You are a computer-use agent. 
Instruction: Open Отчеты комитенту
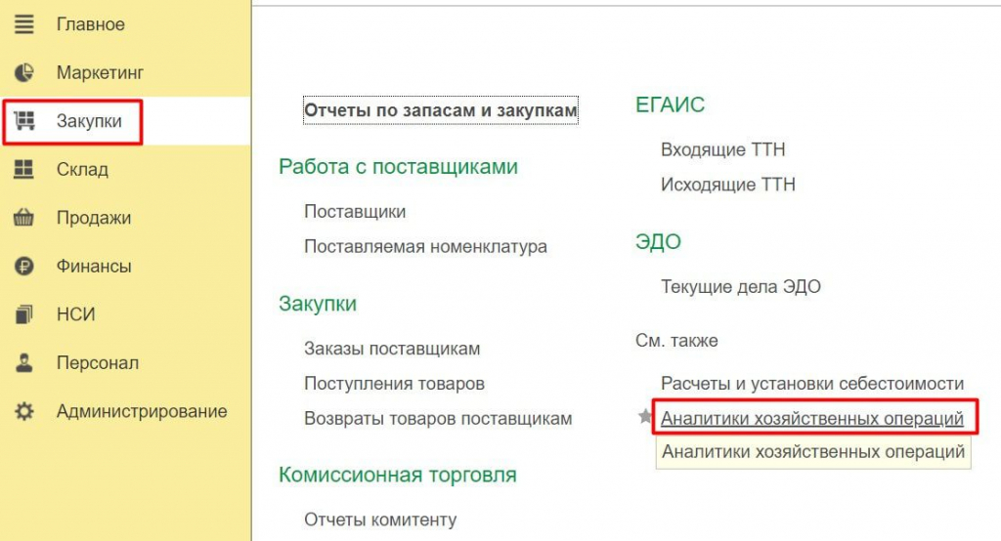(380, 520)
